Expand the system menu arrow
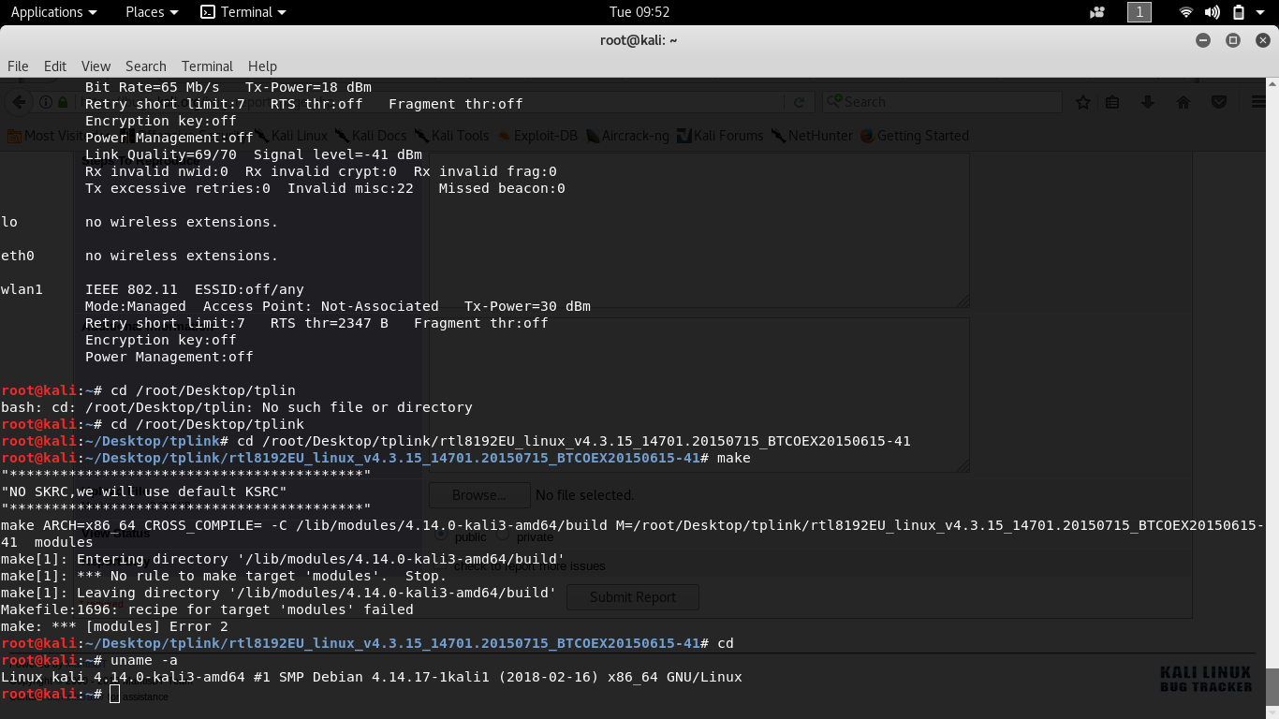Viewport: 1279px width, 719px height. [1262, 12]
